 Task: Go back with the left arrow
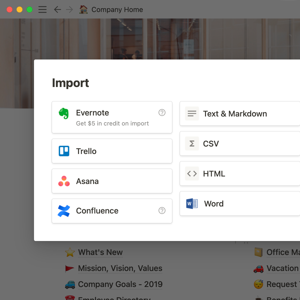point(57,9)
